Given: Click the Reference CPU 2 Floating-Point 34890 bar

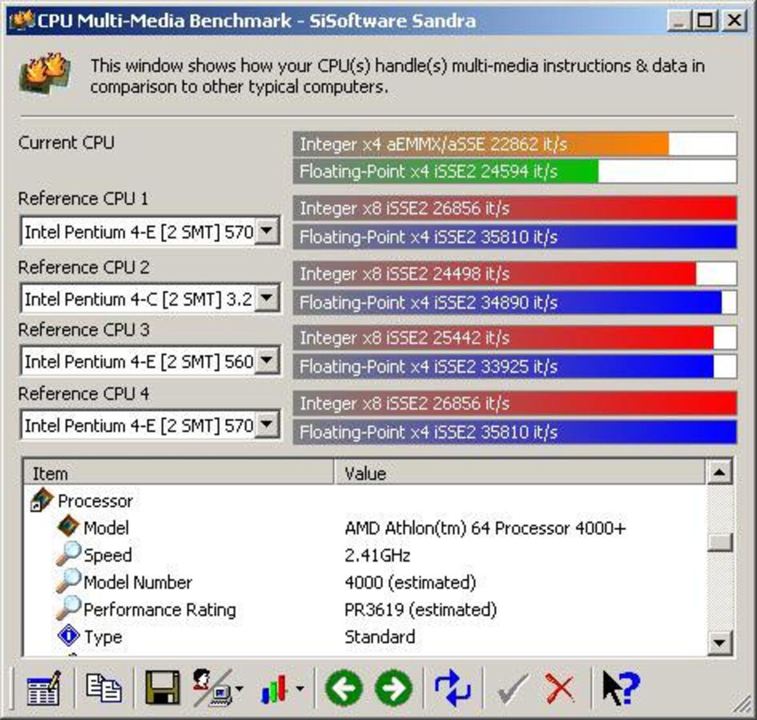Looking at the screenshot, I should point(514,303).
